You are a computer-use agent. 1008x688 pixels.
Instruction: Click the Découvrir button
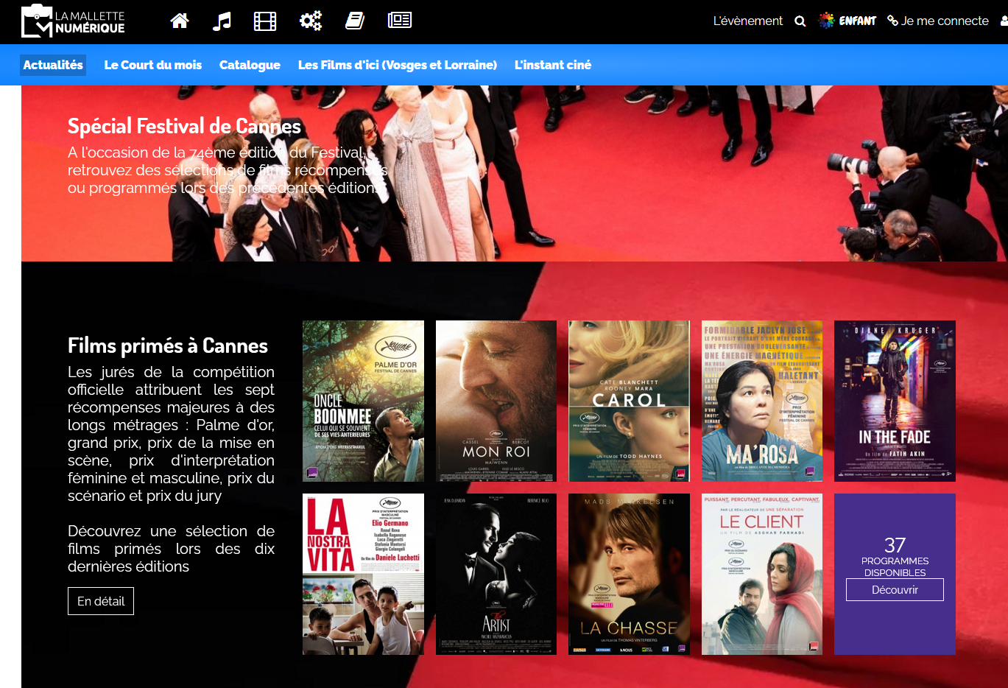click(895, 590)
